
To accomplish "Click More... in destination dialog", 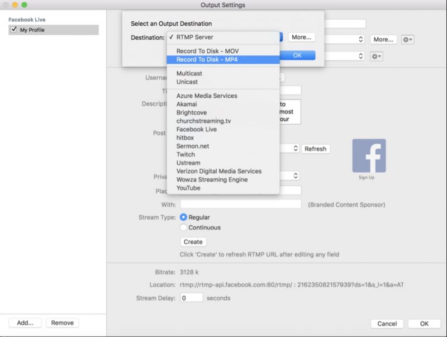I will (x=301, y=37).
